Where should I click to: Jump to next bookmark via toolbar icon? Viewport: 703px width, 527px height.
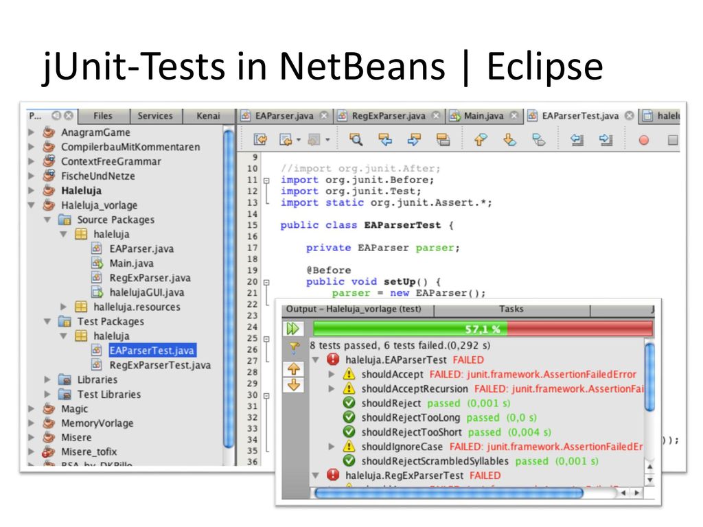pos(510,140)
